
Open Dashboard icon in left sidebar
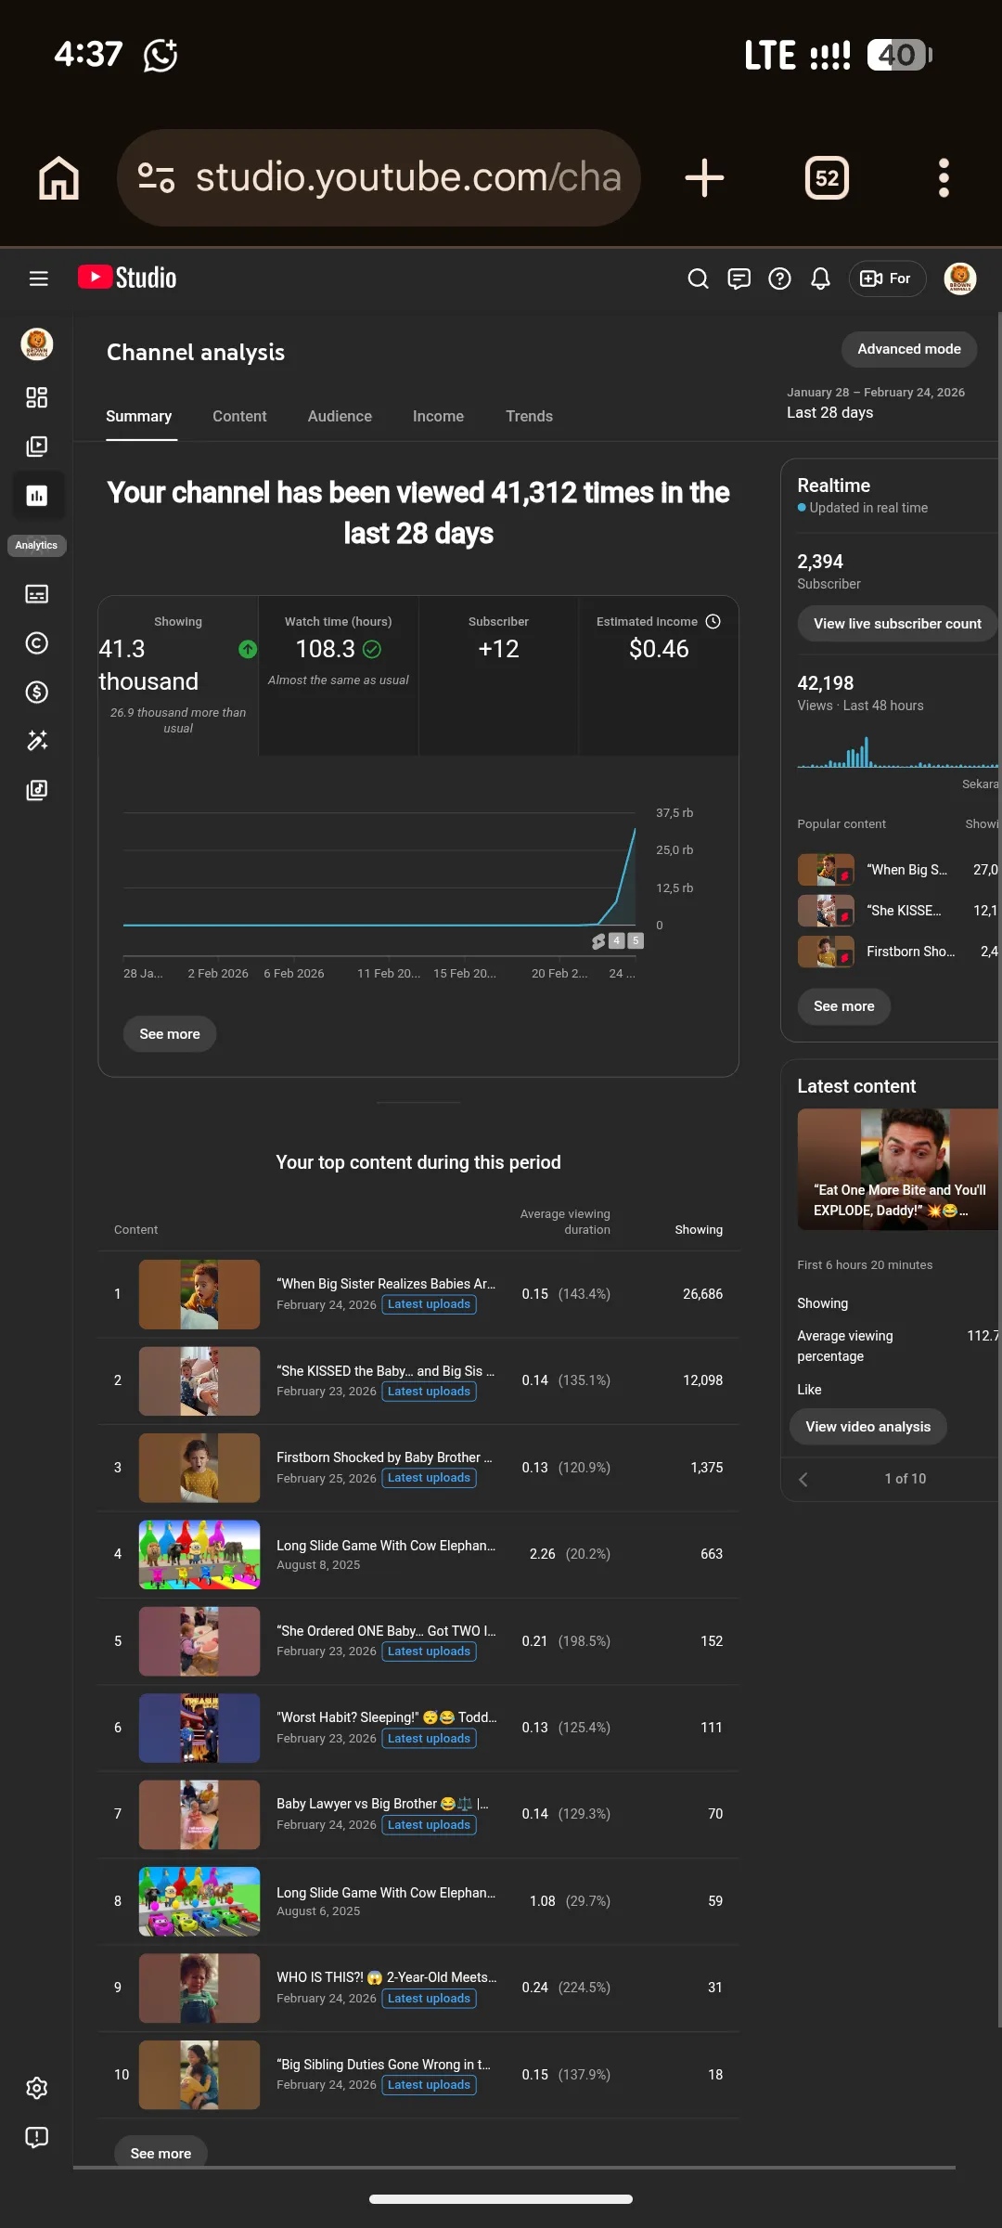[37, 397]
